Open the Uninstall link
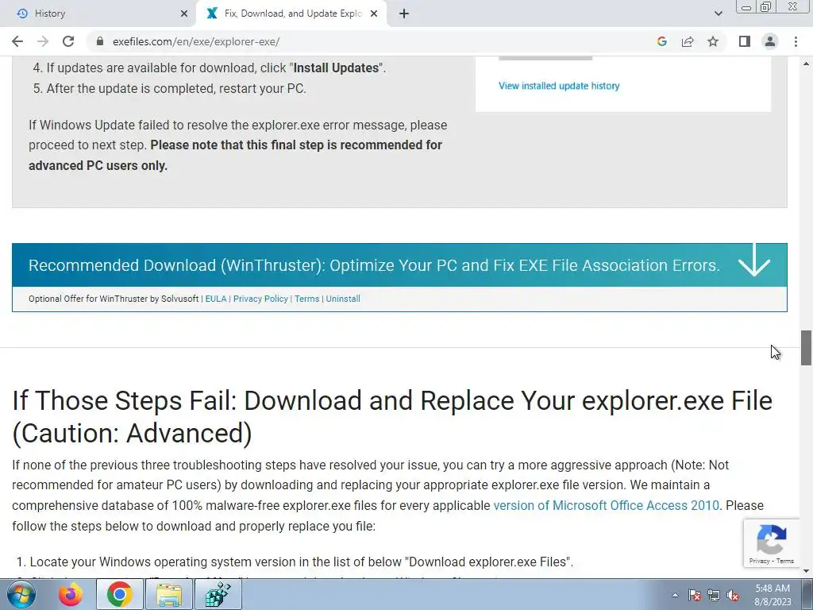The height and width of the screenshot is (610, 813). tap(343, 299)
